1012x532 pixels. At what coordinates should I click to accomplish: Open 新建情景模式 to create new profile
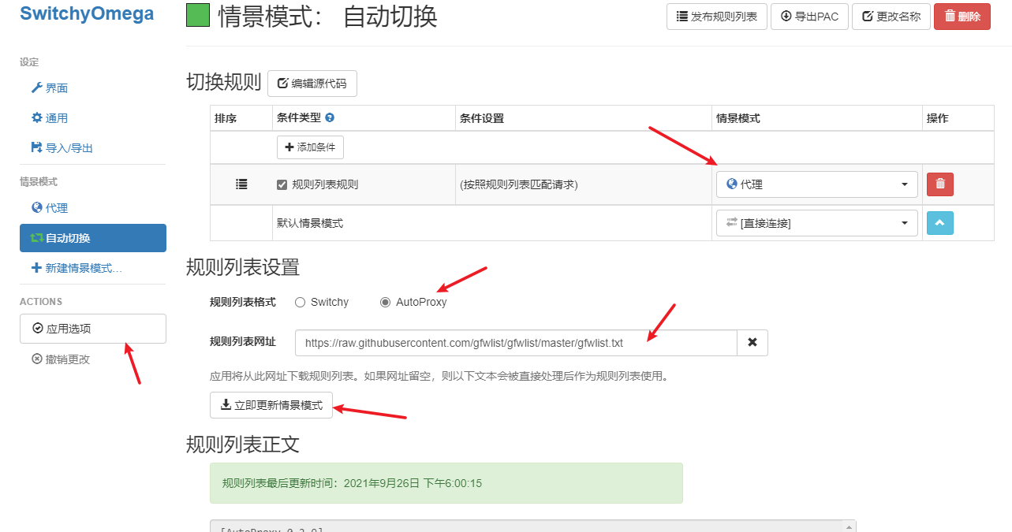click(x=79, y=267)
